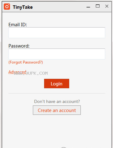This screenshot has height=148, width=113.
Task: Minimize the TinyTake window
Action: [x=88, y=7]
